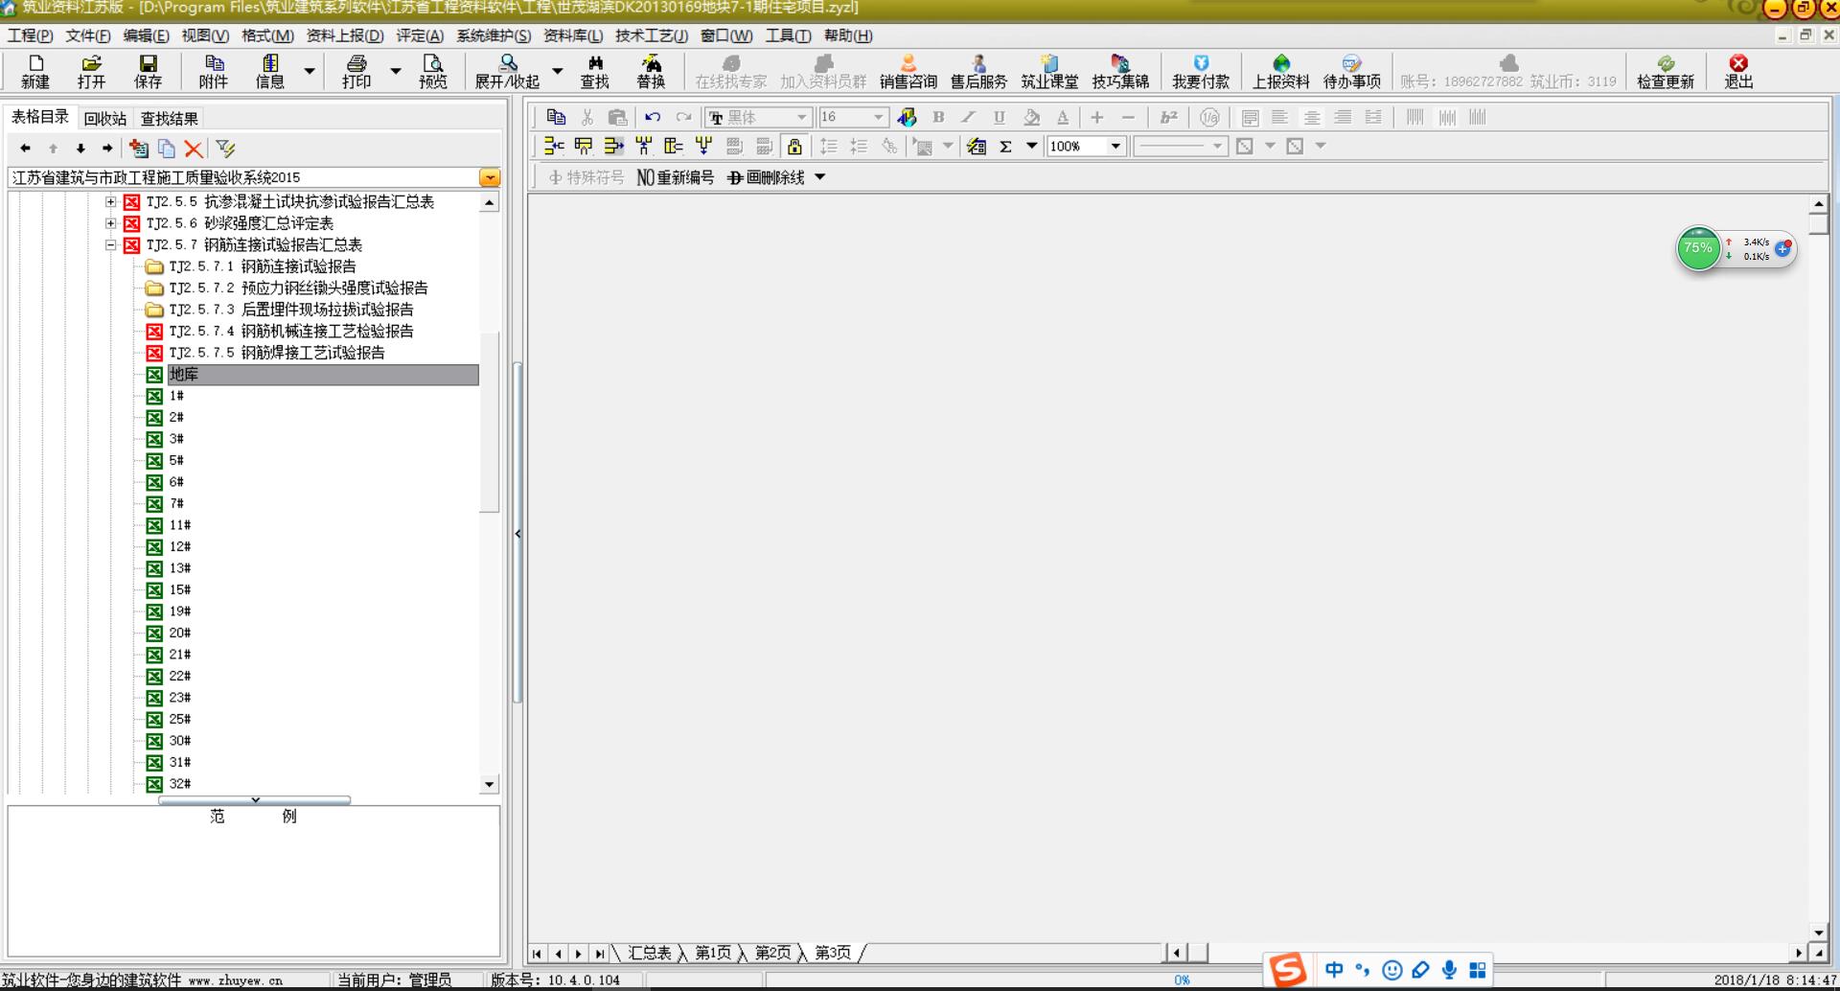Toggle underline formatting button
Viewport: 1840px width, 991px height.
(x=999, y=117)
